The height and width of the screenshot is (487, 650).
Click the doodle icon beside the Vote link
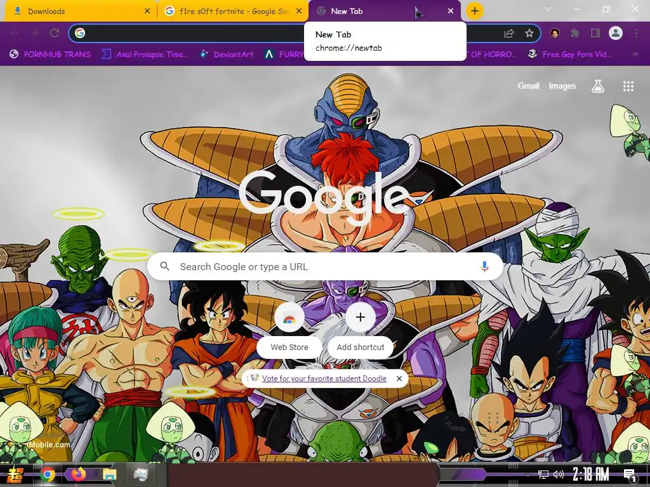coord(254,378)
